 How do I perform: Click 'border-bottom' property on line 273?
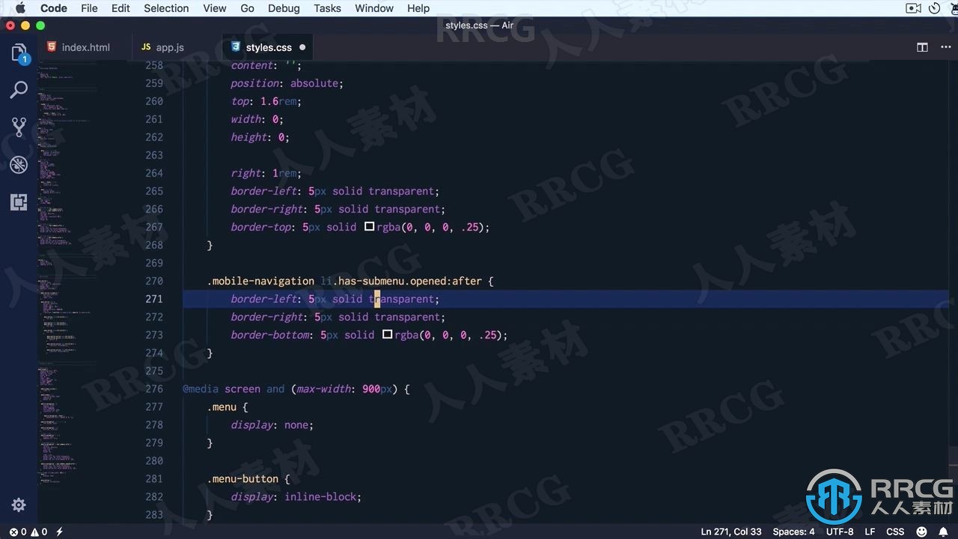(269, 335)
